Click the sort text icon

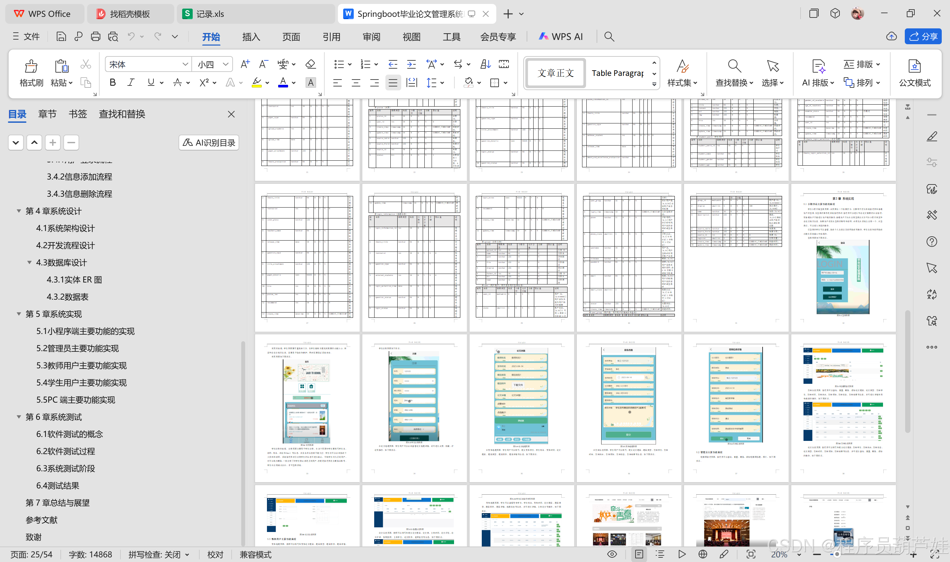click(x=485, y=64)
